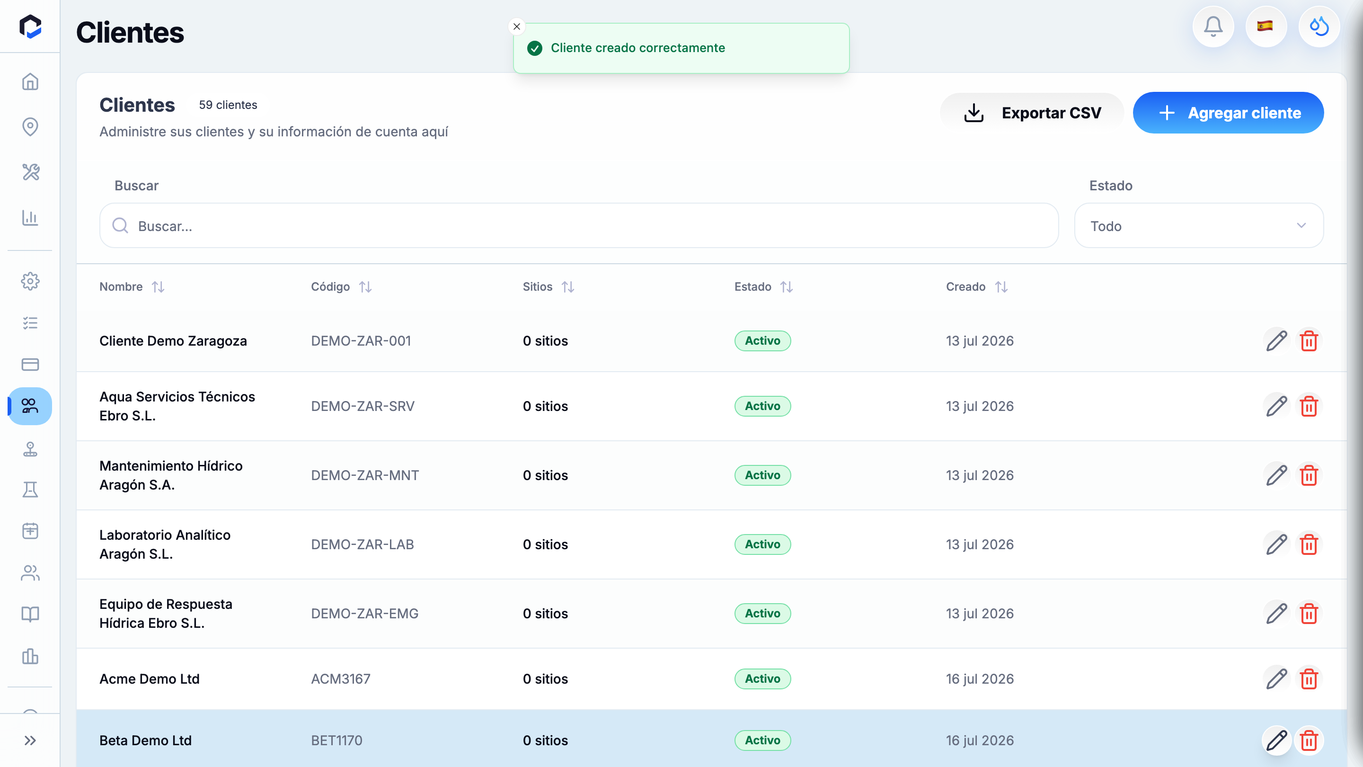Open the water drop profile menu
This screenshot has height=767, width=1363.
pos(1319,27)
